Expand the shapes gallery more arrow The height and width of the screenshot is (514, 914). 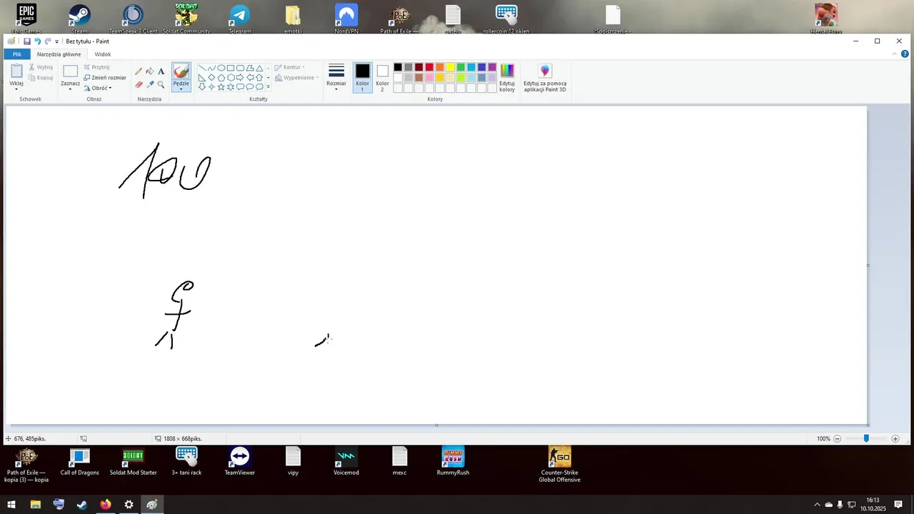point(268,87)
